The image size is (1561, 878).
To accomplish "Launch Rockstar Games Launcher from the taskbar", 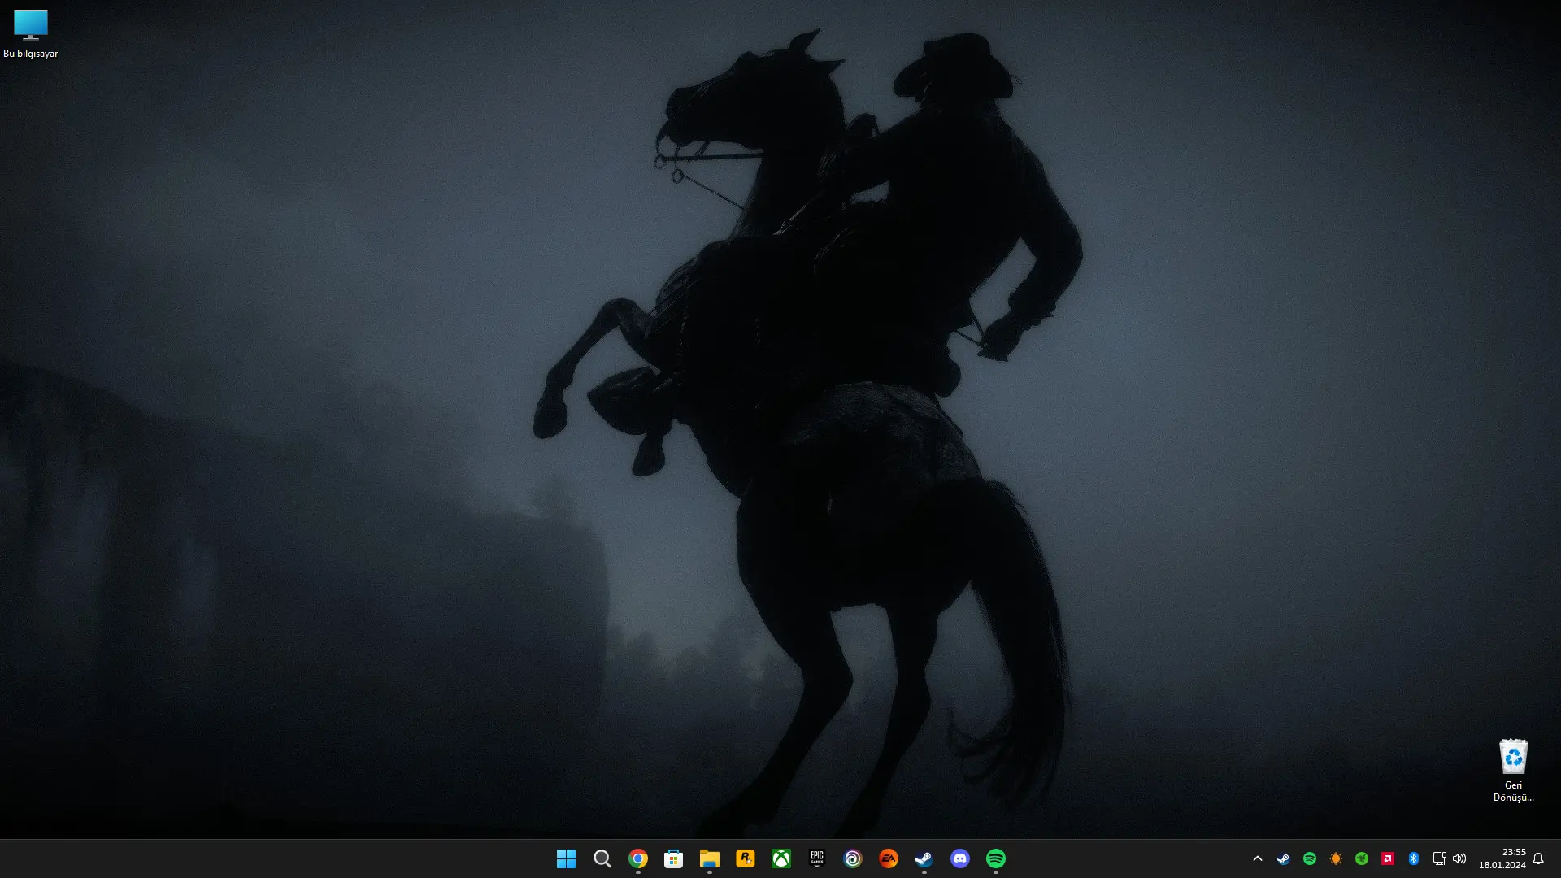I will (746, 858).
